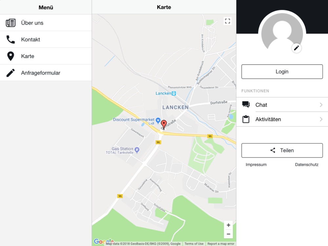Image resolution: width=328 pixels, height=246 pixels.
Task: Open the Datenschutz link
Action: point(307,165)
